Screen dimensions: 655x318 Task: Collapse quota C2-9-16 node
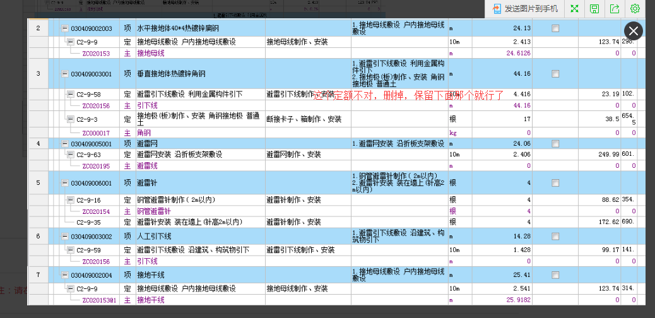71,200
